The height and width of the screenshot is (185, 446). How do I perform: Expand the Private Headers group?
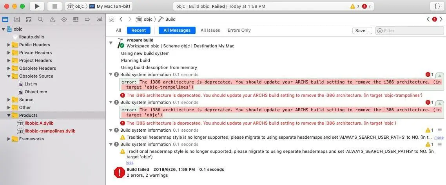(9, 53)
